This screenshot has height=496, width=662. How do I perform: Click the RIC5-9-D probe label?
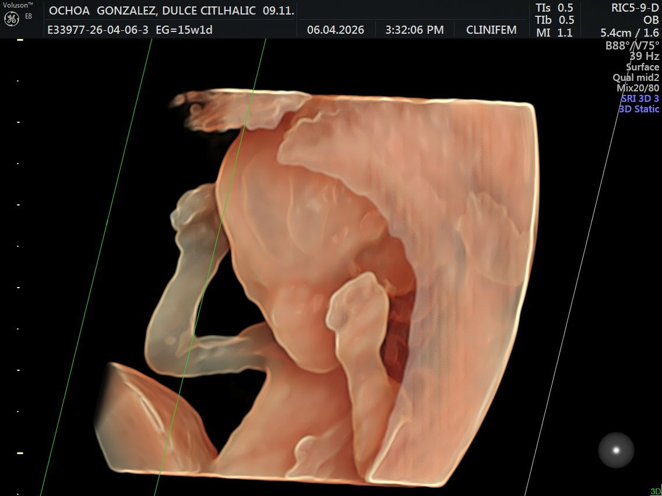(635, 8)
